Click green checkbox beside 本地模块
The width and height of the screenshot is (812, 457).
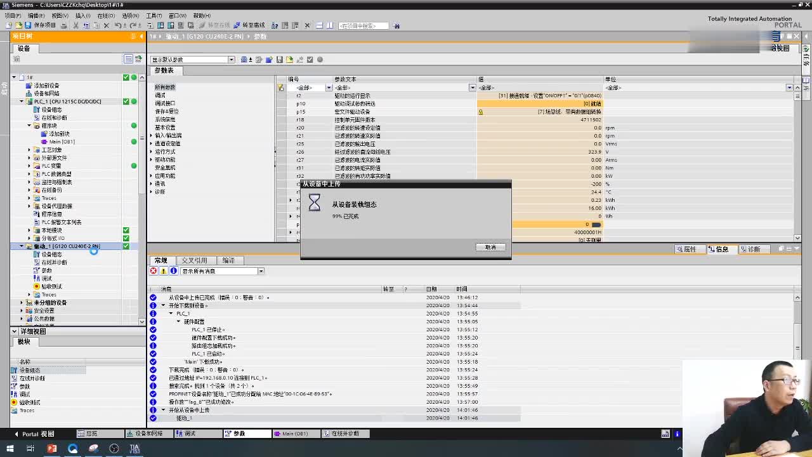coord(126,230)
